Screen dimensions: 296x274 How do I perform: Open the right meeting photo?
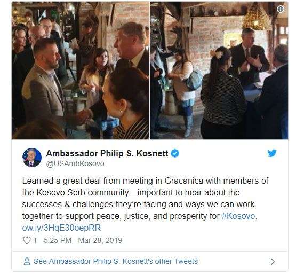219,71
